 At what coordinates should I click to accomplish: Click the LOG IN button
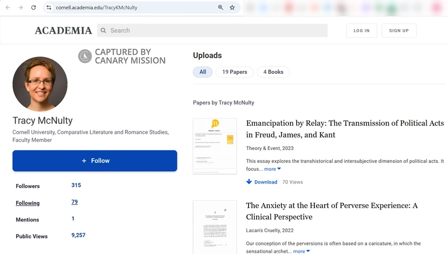point(361,31)
